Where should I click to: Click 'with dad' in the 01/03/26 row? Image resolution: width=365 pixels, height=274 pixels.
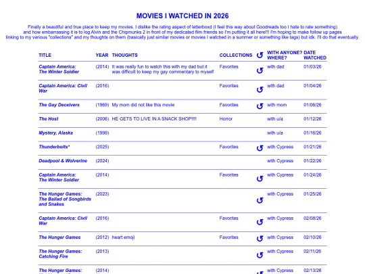275,66
